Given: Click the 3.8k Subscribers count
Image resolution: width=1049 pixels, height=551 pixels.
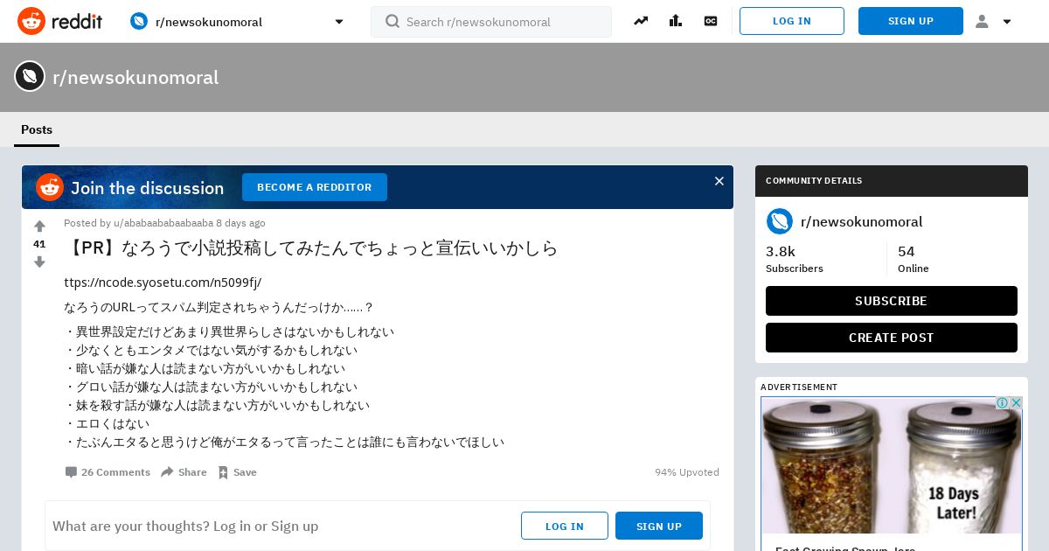Looking at the screenshot, I should 795,259.
